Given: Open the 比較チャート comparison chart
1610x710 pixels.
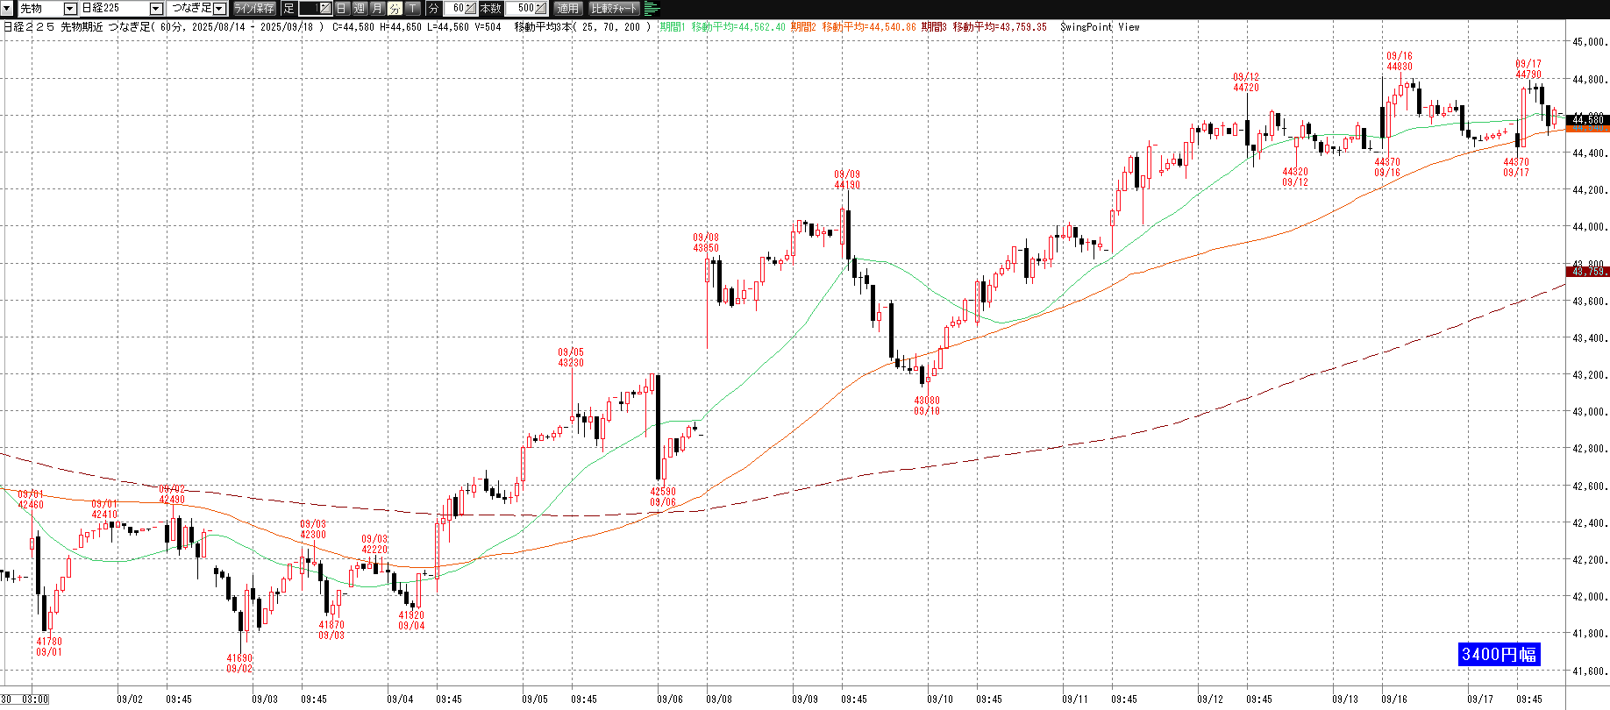Looking at the screenshot, I should (614, 9).
